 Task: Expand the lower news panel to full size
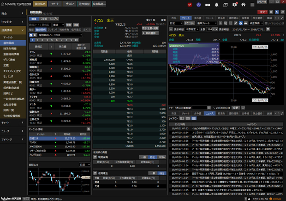click(x=282, y=114)
